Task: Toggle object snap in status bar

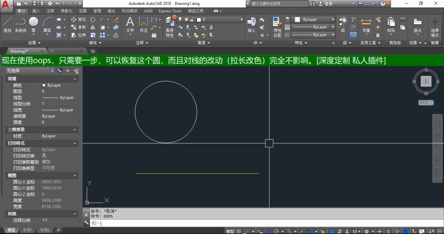Action: click(310, 231)
